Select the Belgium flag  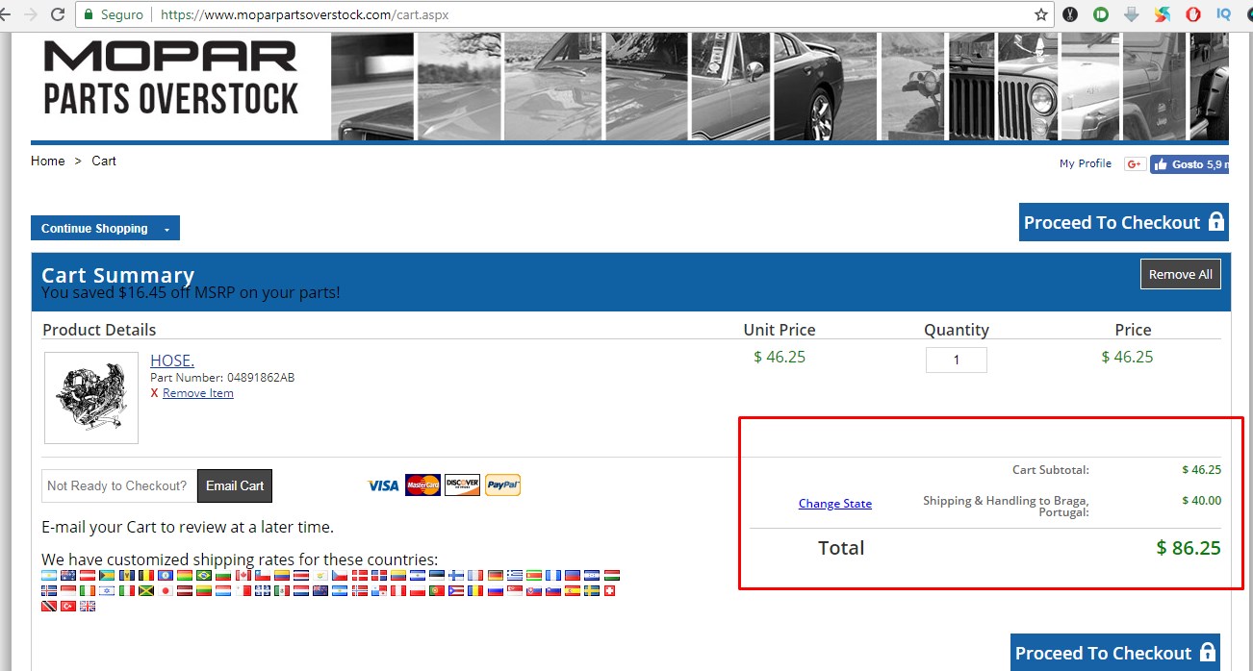point(146,576)
